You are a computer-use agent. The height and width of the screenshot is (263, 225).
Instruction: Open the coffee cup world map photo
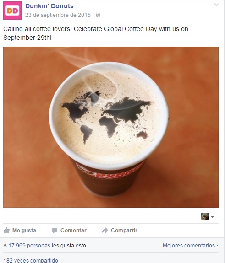point(111,127)
